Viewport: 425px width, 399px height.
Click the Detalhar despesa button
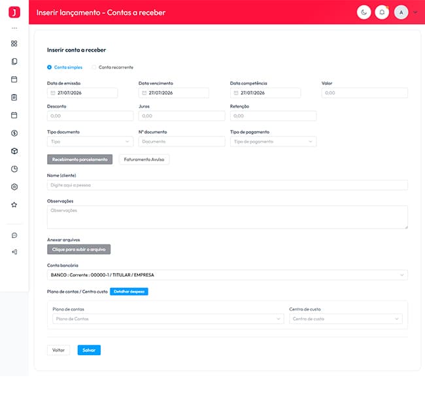click(x=129, y=291)
